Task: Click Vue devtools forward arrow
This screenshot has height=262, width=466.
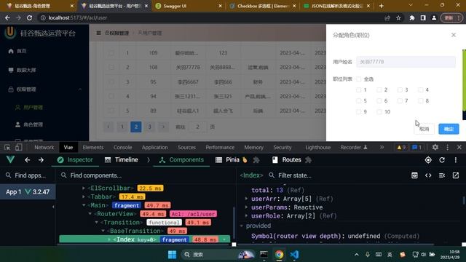Action: (x=41, y=160)
